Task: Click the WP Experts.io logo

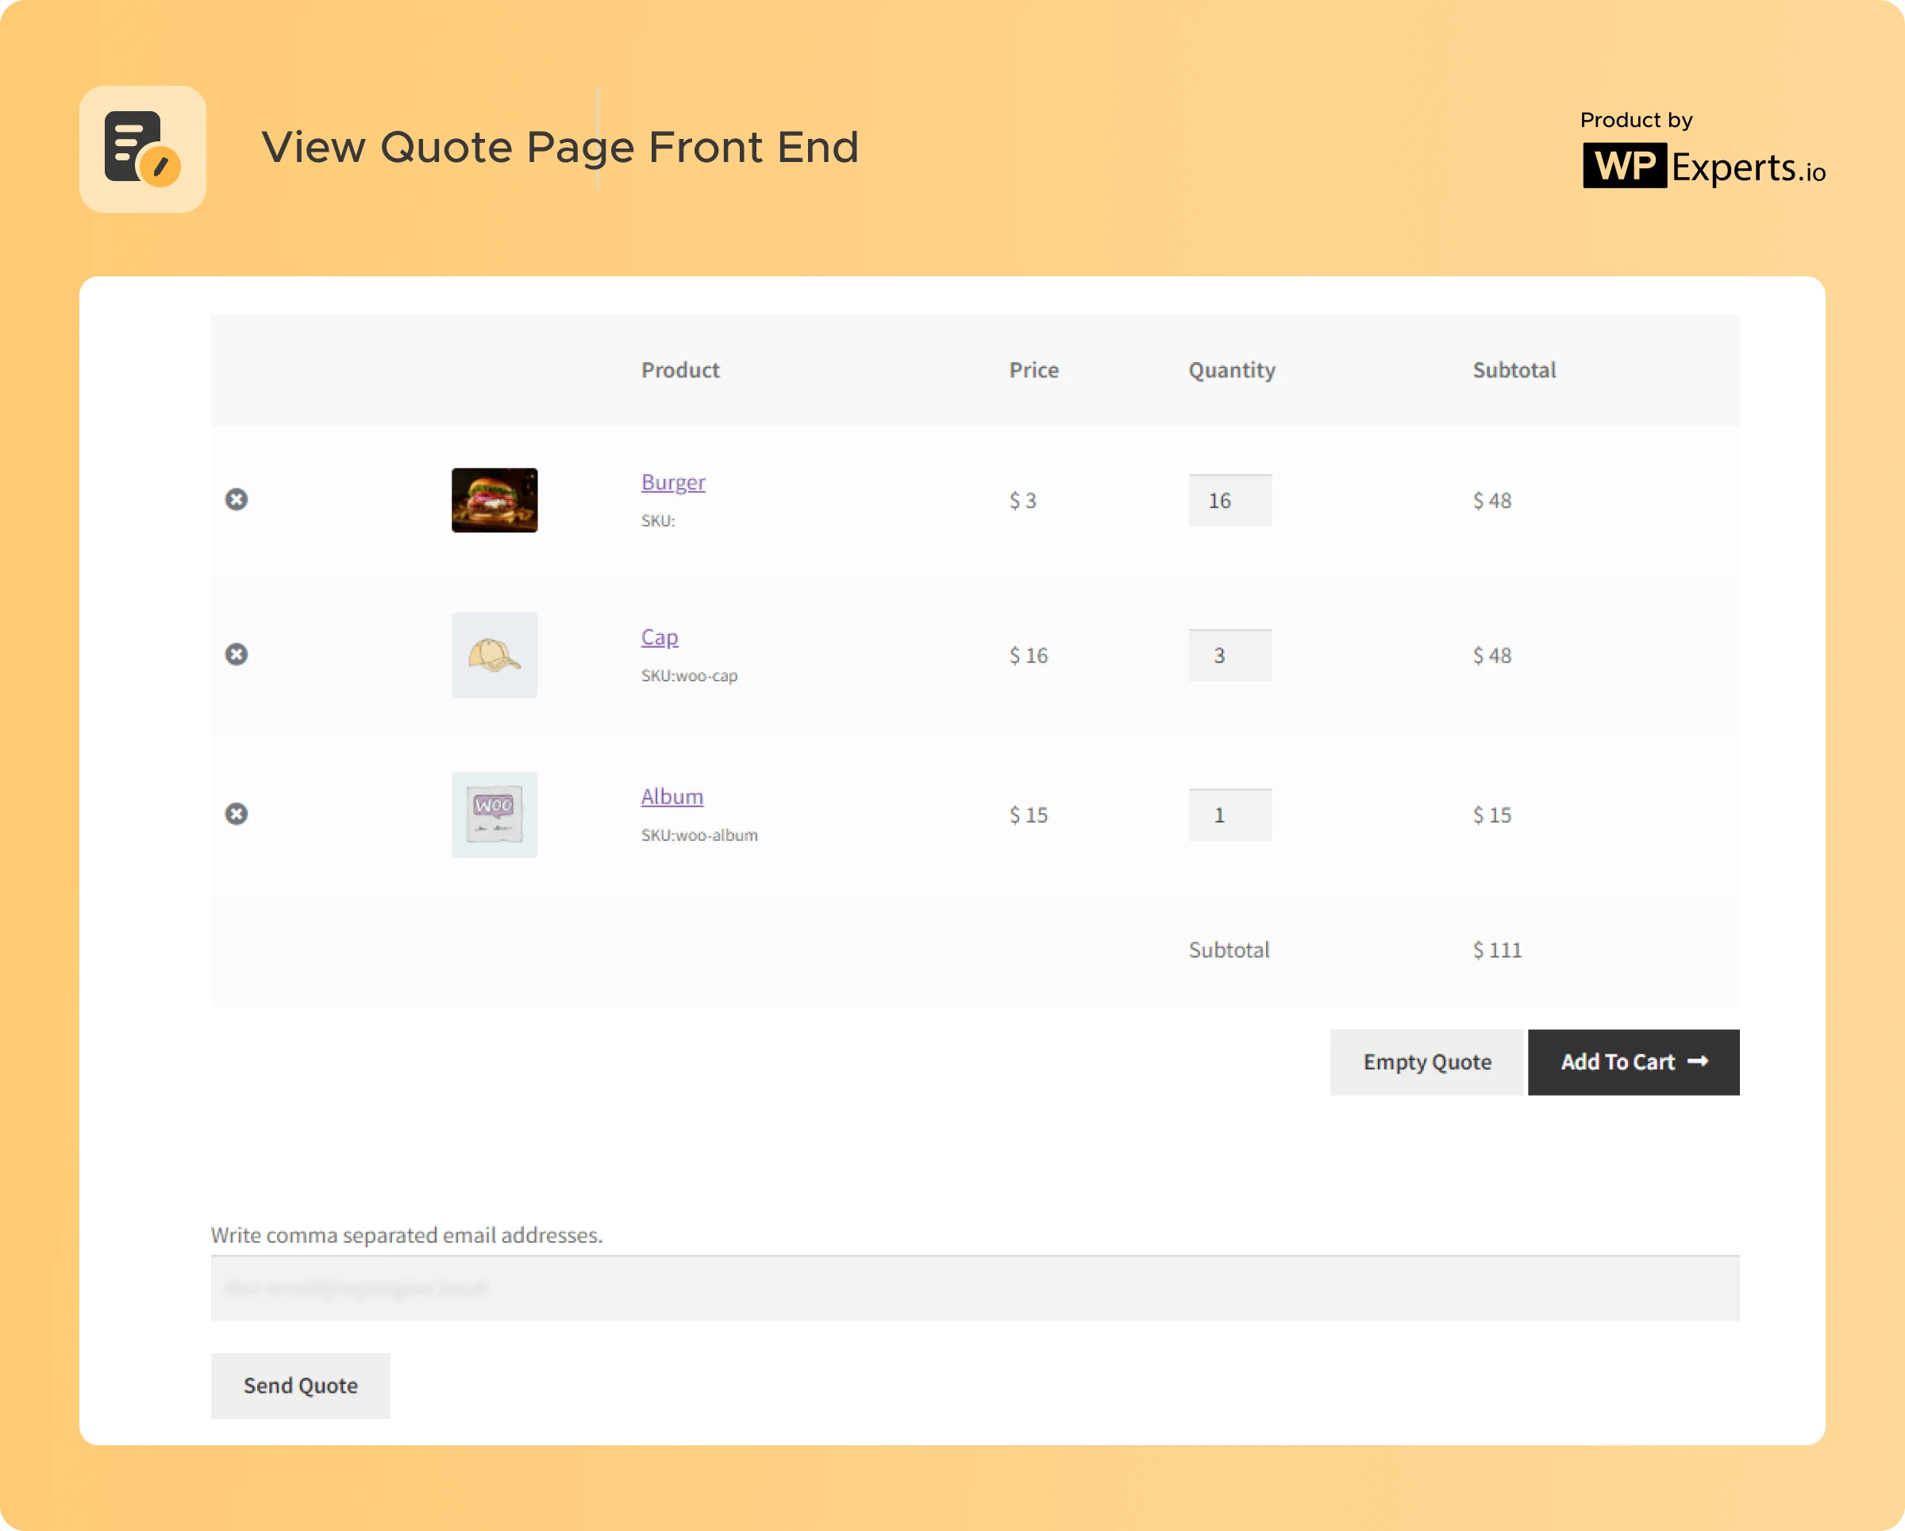Action: tap(1703, 166)
